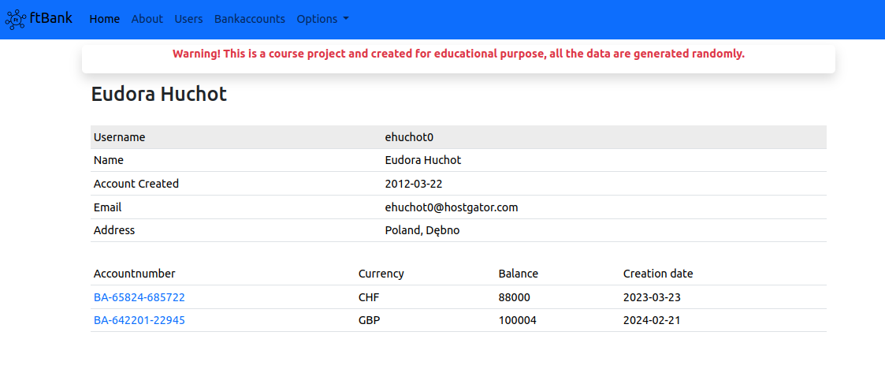Image resolution: width=885 pixels, height=384 pixels.
Task: Click the address value Poland, Dębno
Action: click(422, 230)
